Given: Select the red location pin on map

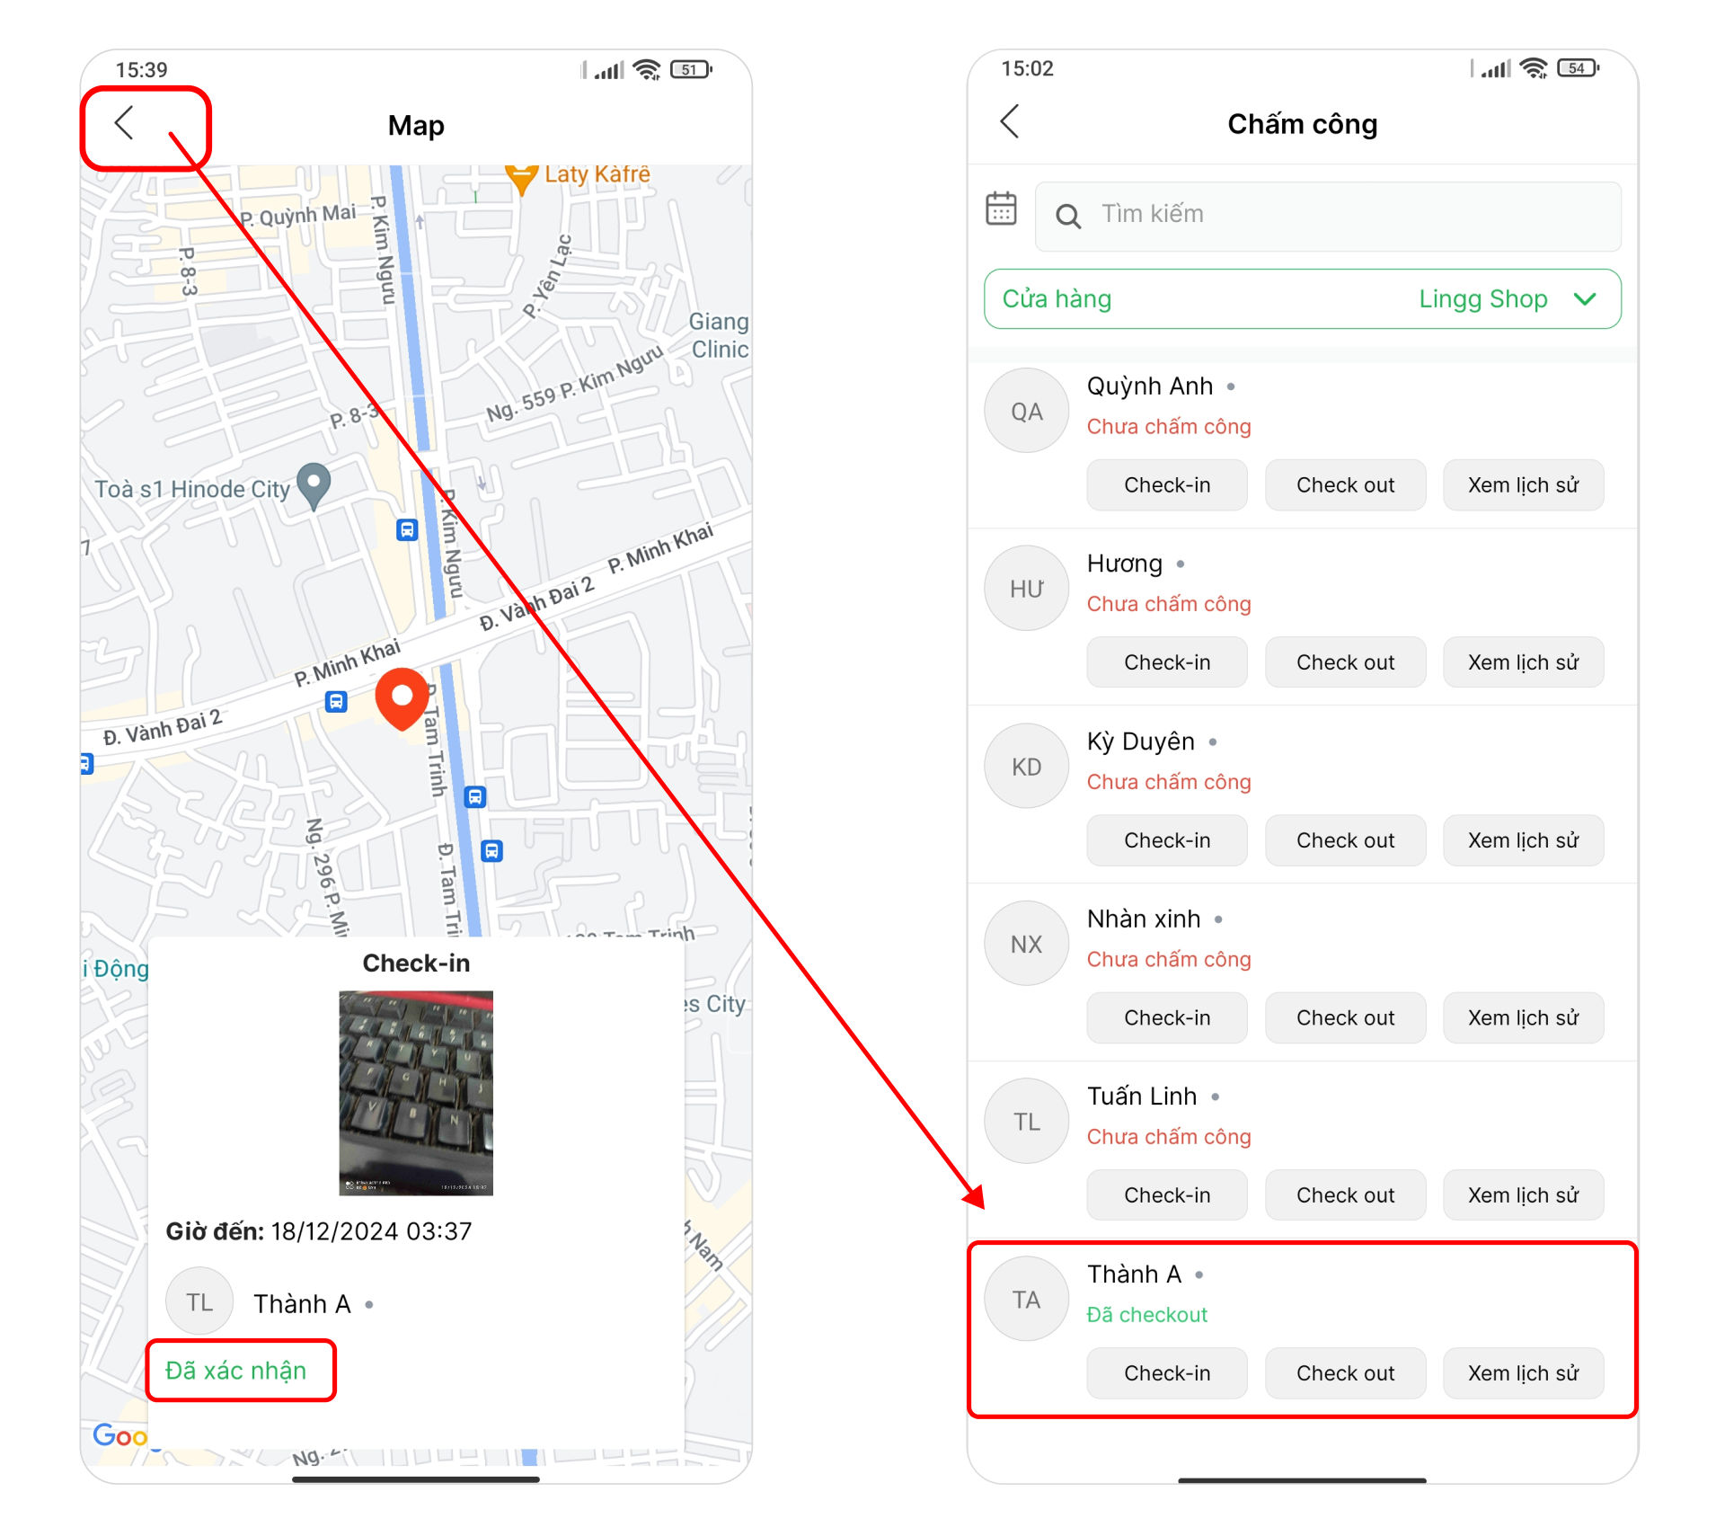Looking at the screenshot, I should (402, 699).
